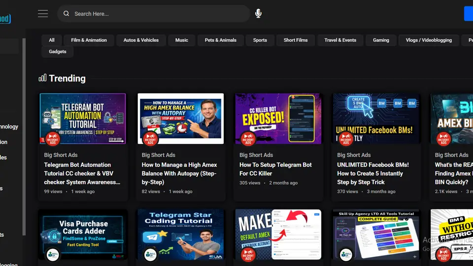Open Big Short Ads channel above CC Killer title
The image size is (473, 266).
click(x=256, y=155)
